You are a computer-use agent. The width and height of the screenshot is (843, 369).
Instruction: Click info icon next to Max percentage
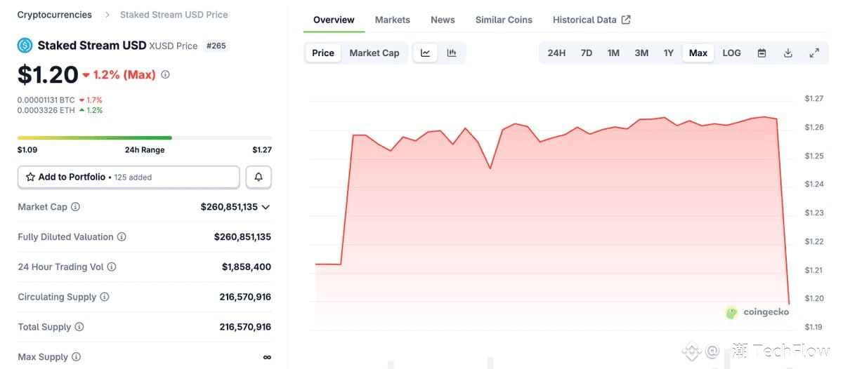coord(165,74)
